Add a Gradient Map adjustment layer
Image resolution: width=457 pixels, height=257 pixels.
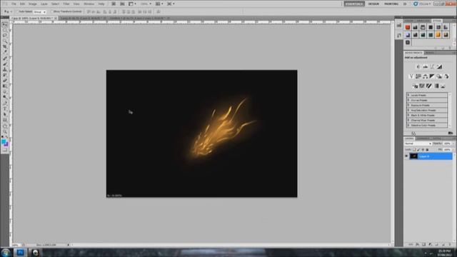pyautogui.click(x=436, y=86)
